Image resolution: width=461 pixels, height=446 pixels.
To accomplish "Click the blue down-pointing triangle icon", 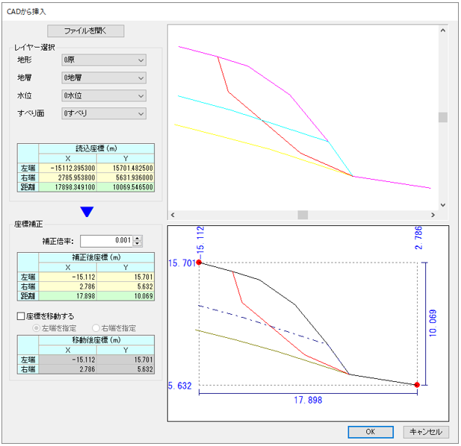I will point(87,212).
